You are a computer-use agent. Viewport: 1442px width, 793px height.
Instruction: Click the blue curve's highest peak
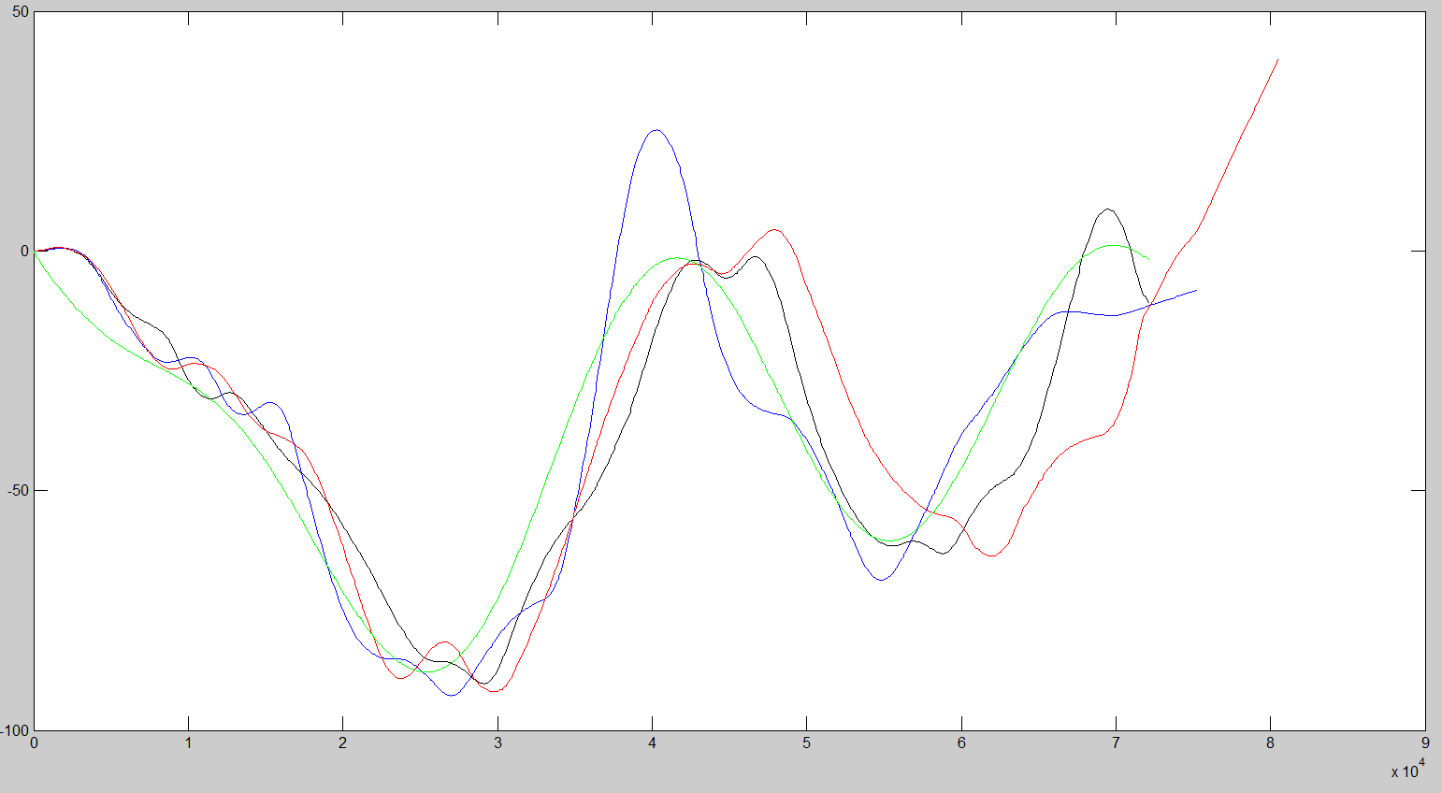tap(656, 130)
